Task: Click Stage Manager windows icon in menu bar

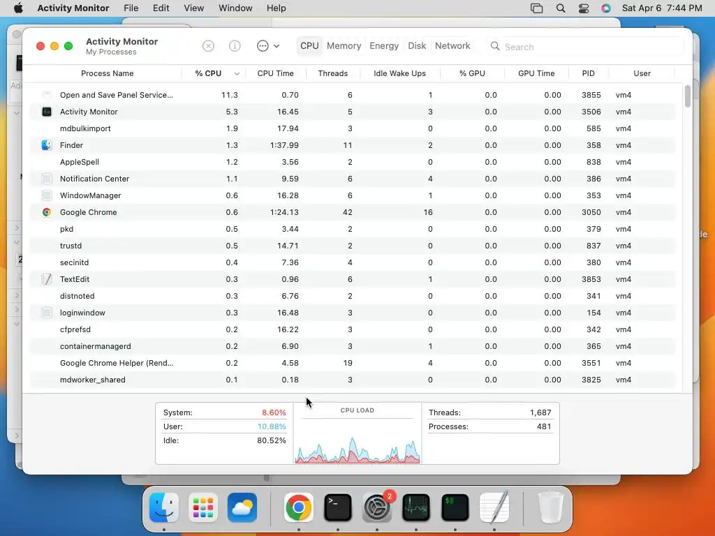Action: coord(537,8)
